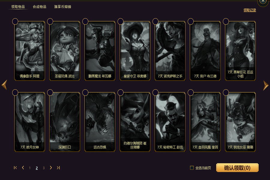
Task: Go to the next page using pagination chevron
Action: coord(51,168)
